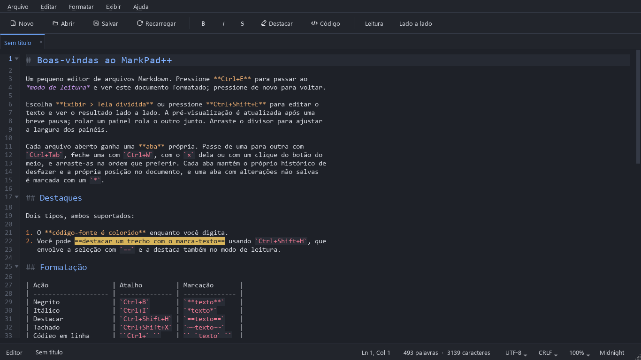Screen dimensions: 641x360
Task: Click line number 20 in the gutter
Action: (x=8, y=224)
